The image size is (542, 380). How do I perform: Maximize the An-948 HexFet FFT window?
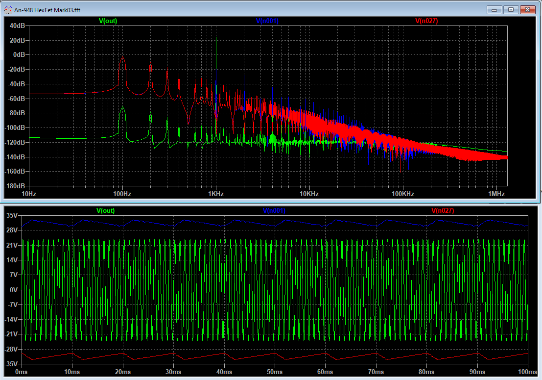tap(511, 9)
